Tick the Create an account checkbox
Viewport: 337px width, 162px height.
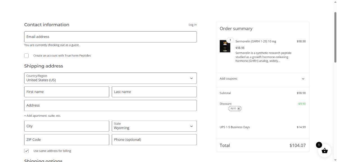26,56
